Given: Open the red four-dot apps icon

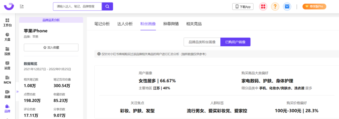Looking at the screenshot, I should point(263,7).
